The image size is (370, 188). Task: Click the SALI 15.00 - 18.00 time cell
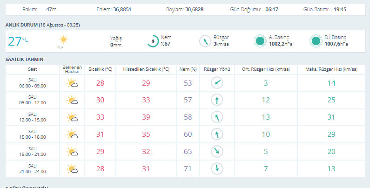coord(33,134)
